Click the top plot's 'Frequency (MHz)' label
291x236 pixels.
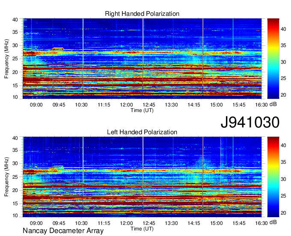click(x=6, y=59)
